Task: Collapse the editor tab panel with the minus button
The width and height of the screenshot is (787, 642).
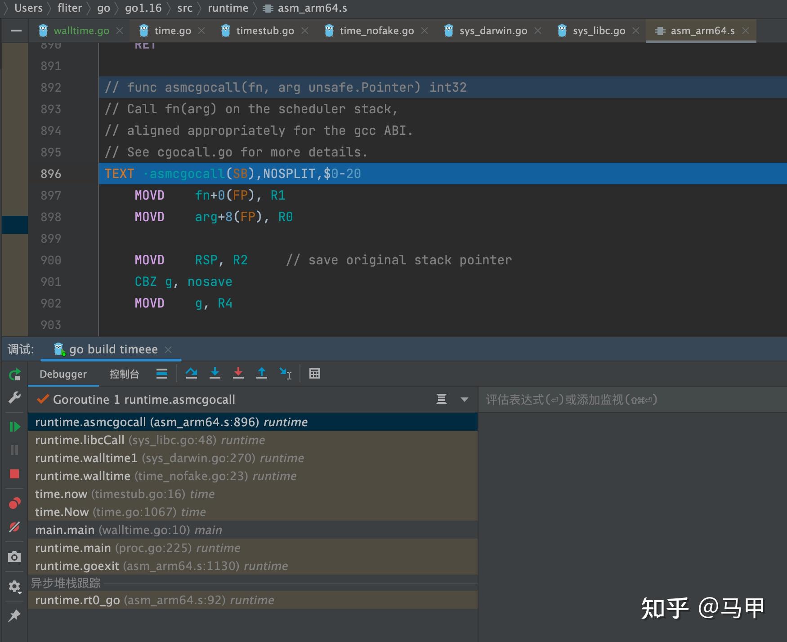Action: pos(16,31)
